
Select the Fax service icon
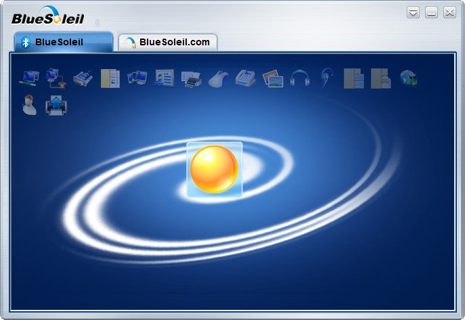(x=246, y=78)
